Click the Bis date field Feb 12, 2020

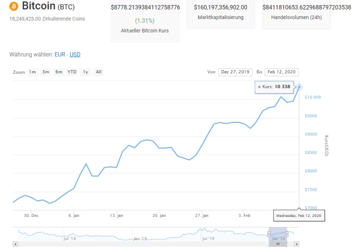[281, 72]
